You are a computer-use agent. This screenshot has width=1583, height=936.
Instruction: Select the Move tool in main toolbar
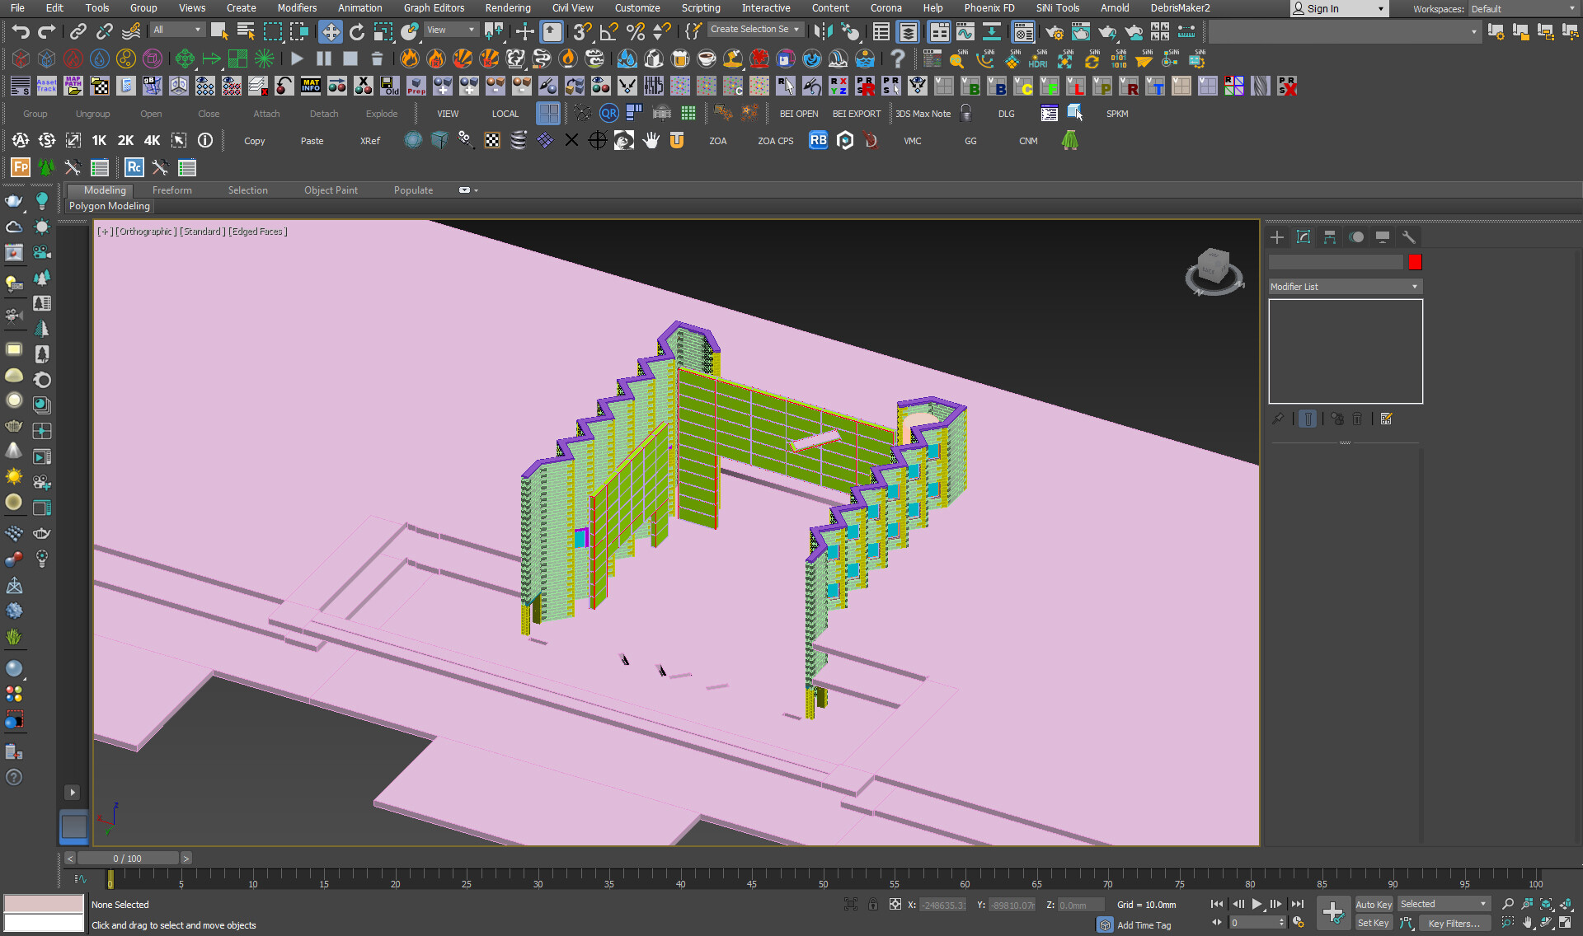pos(330,32)
